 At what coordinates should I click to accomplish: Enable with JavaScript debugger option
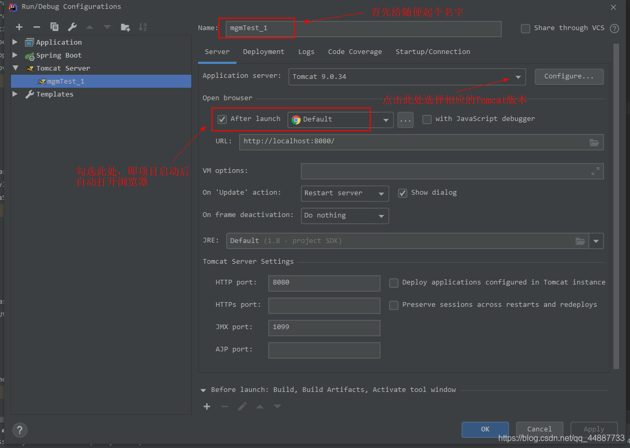(427, 119)
